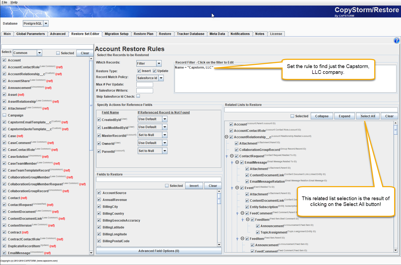
Task: Select the EmailMessageRelation related list item
Action: point(288,181)
